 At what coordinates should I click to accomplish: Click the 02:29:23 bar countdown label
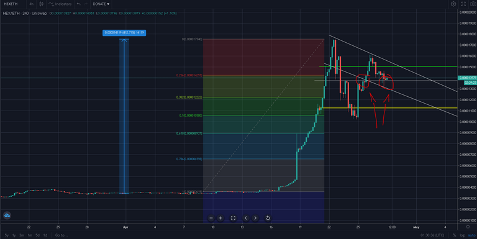tap(470, 83)
